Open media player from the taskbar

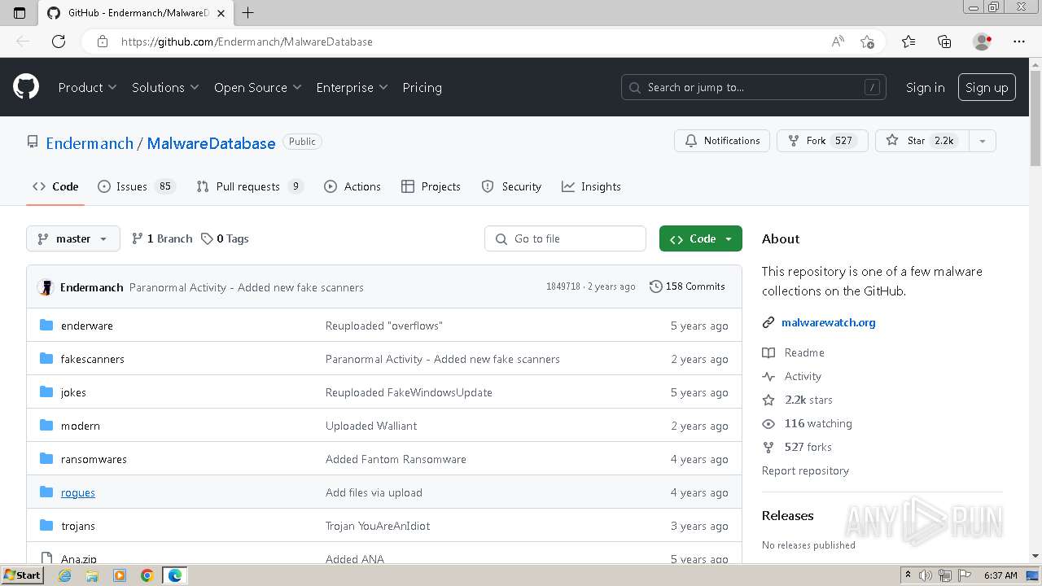120,575
